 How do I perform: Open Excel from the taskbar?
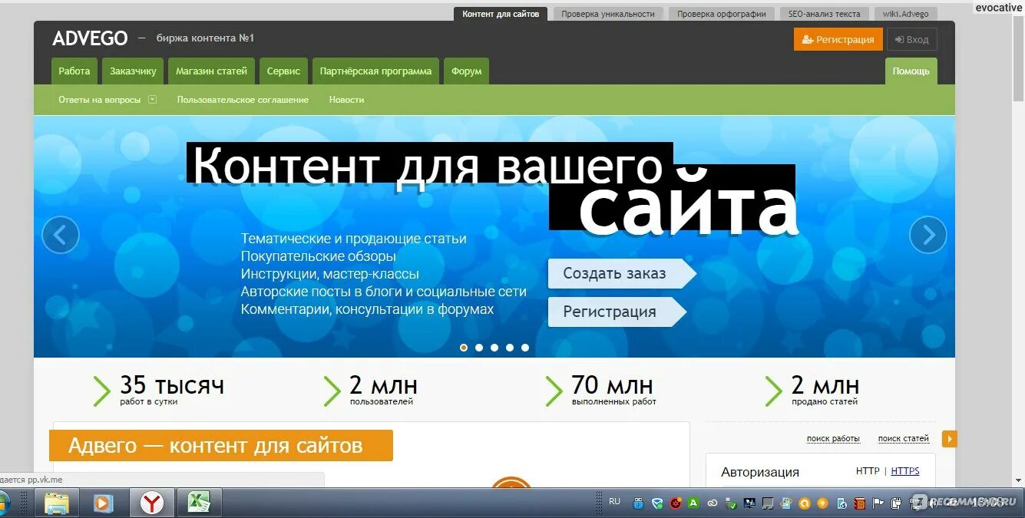tap(200, 503)
